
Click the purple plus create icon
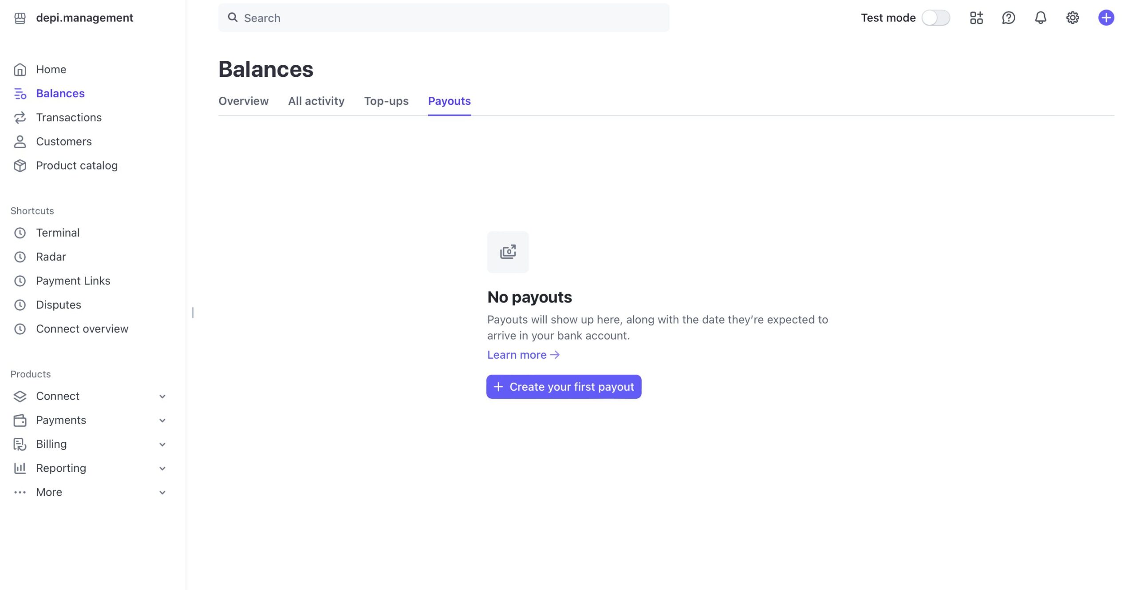(1106, 18)
